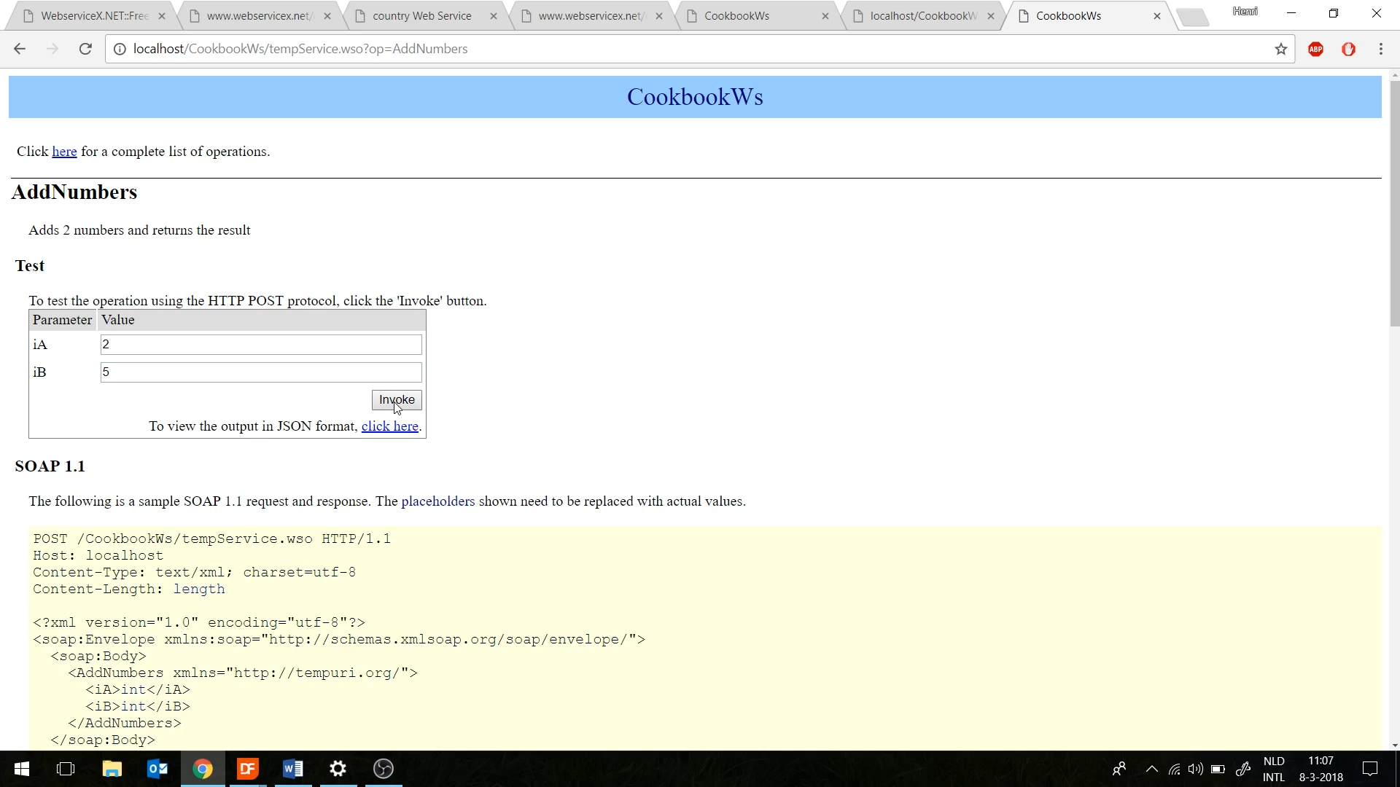The height and width of the screenshot is (787, 1400).
Task: Open the red shield extension icon
Action: pos(1348,49)
